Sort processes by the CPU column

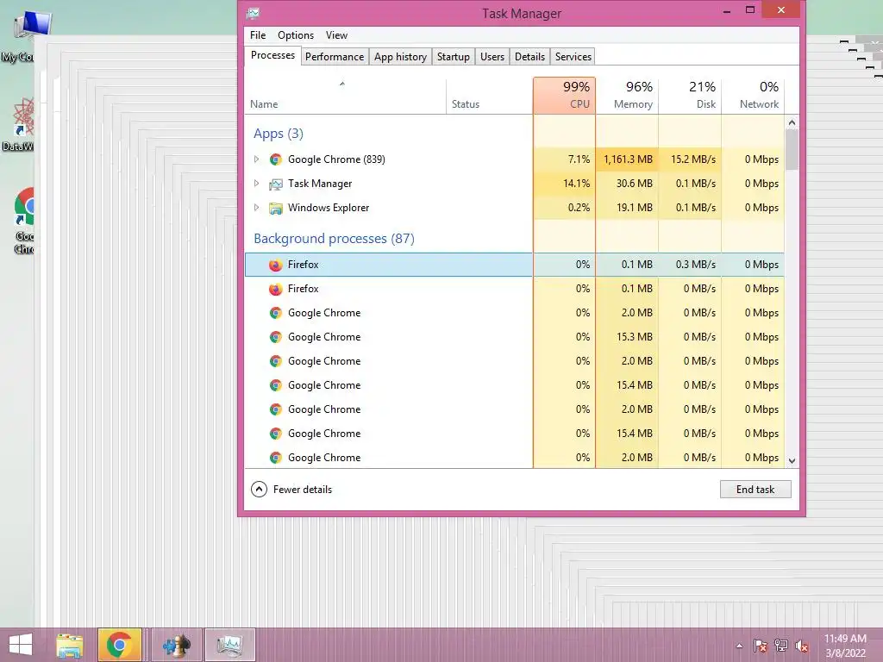564,95
